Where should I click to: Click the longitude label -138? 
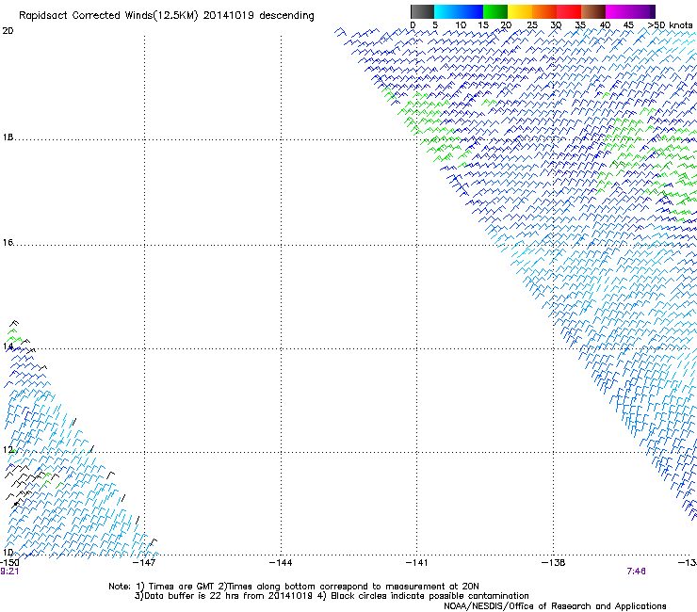point(554,563)
